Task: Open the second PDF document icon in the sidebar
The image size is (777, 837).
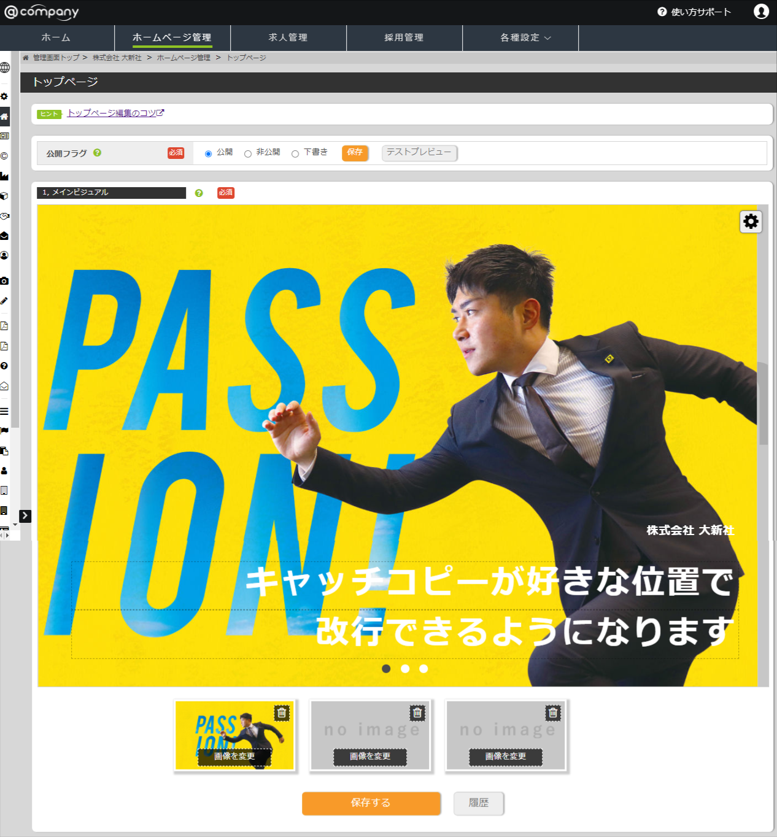Action: (4, 346)
